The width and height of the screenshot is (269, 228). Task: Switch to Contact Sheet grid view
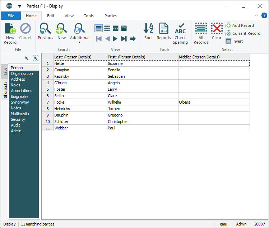coord(107,28)
